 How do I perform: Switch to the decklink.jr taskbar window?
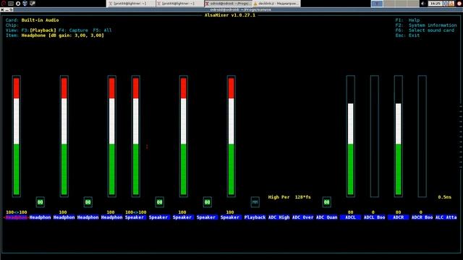coord(276,4)
